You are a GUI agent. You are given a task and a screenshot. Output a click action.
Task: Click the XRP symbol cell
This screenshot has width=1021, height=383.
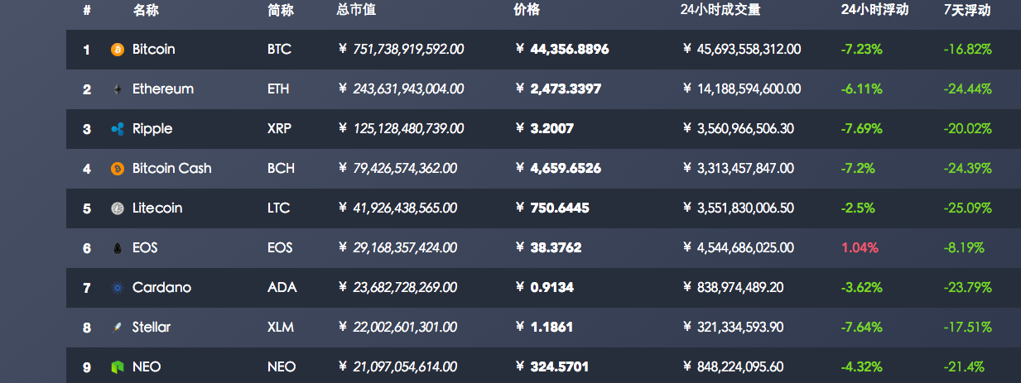[x=279, y=129]
